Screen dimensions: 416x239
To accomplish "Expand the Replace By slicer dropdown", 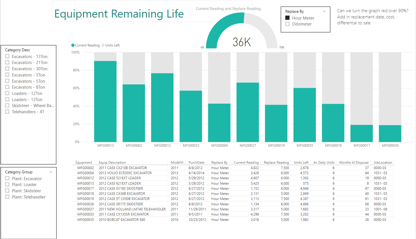I will [324, 11].
